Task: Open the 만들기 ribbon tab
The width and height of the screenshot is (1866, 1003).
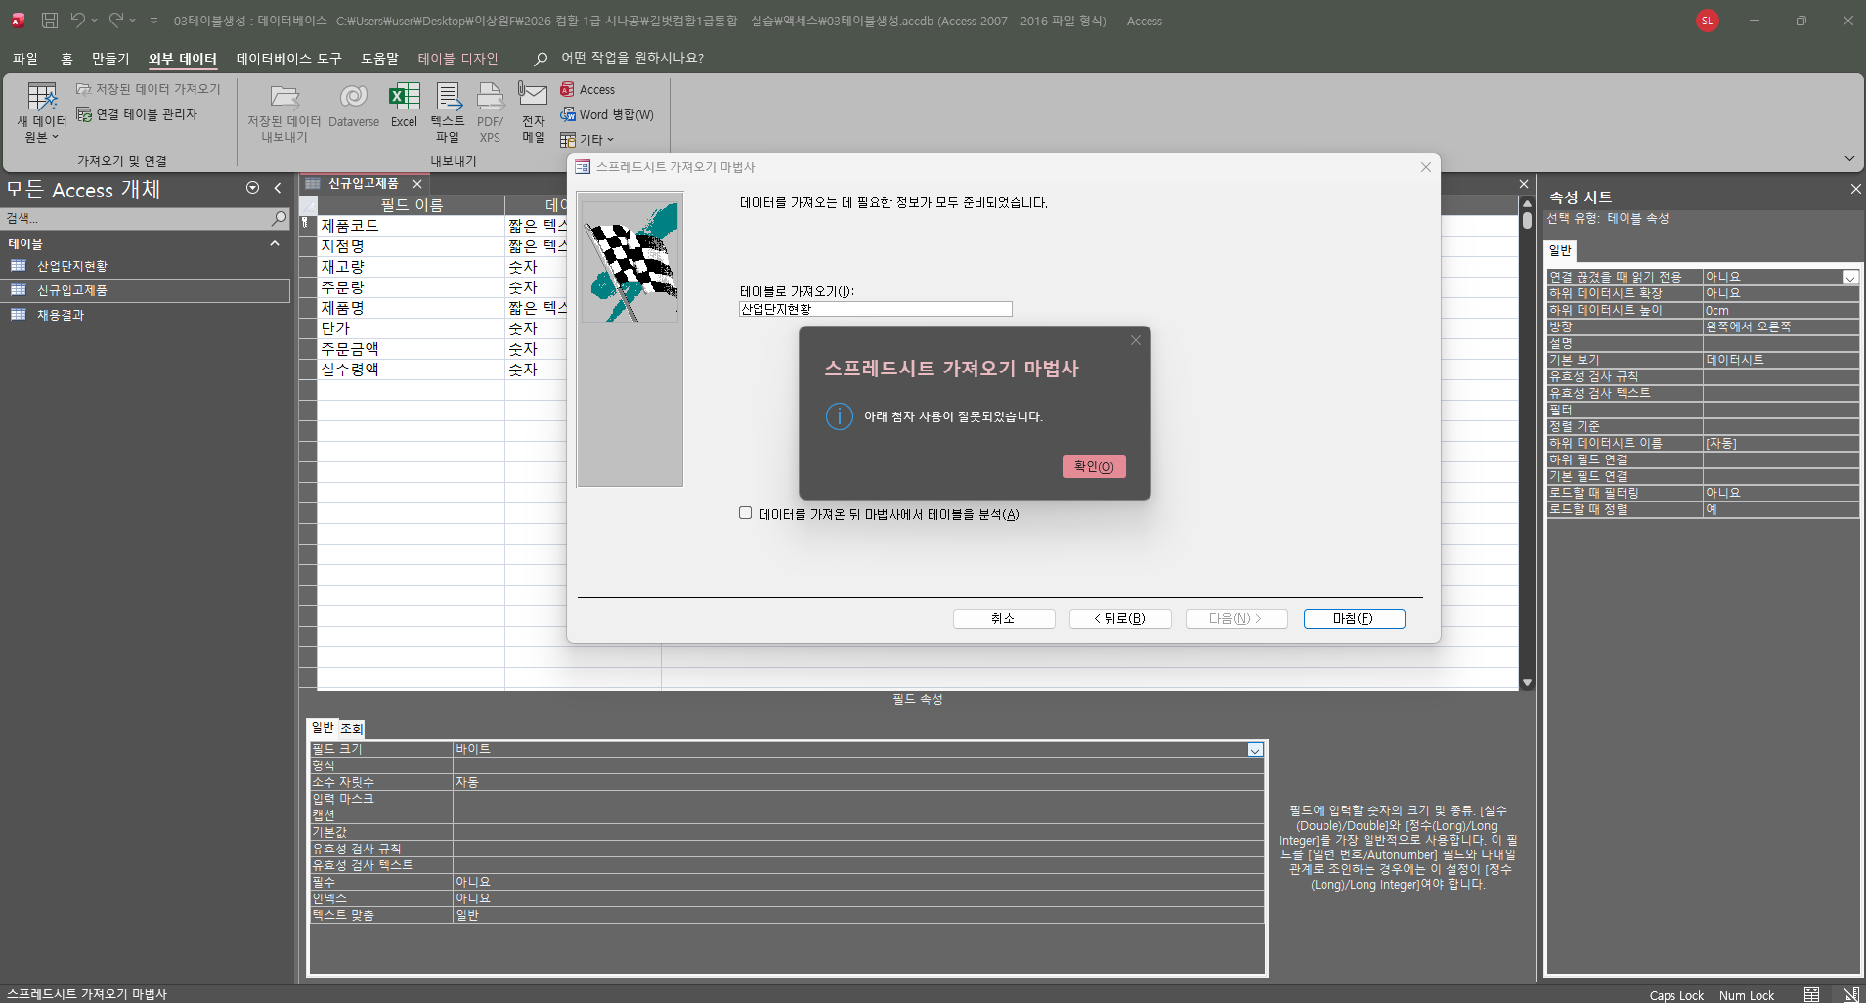Action: (x=110, y=59)
